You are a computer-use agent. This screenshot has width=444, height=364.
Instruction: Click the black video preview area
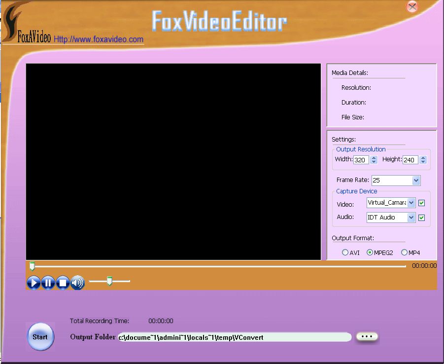(173, 162)
